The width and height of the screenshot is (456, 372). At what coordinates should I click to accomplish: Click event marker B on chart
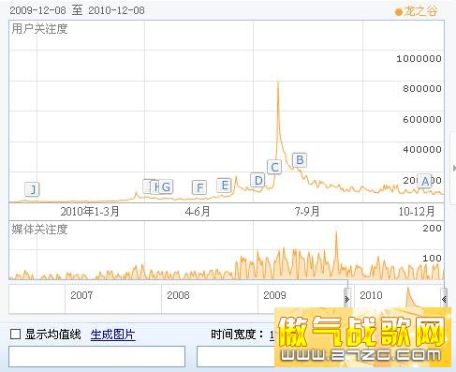300,160
